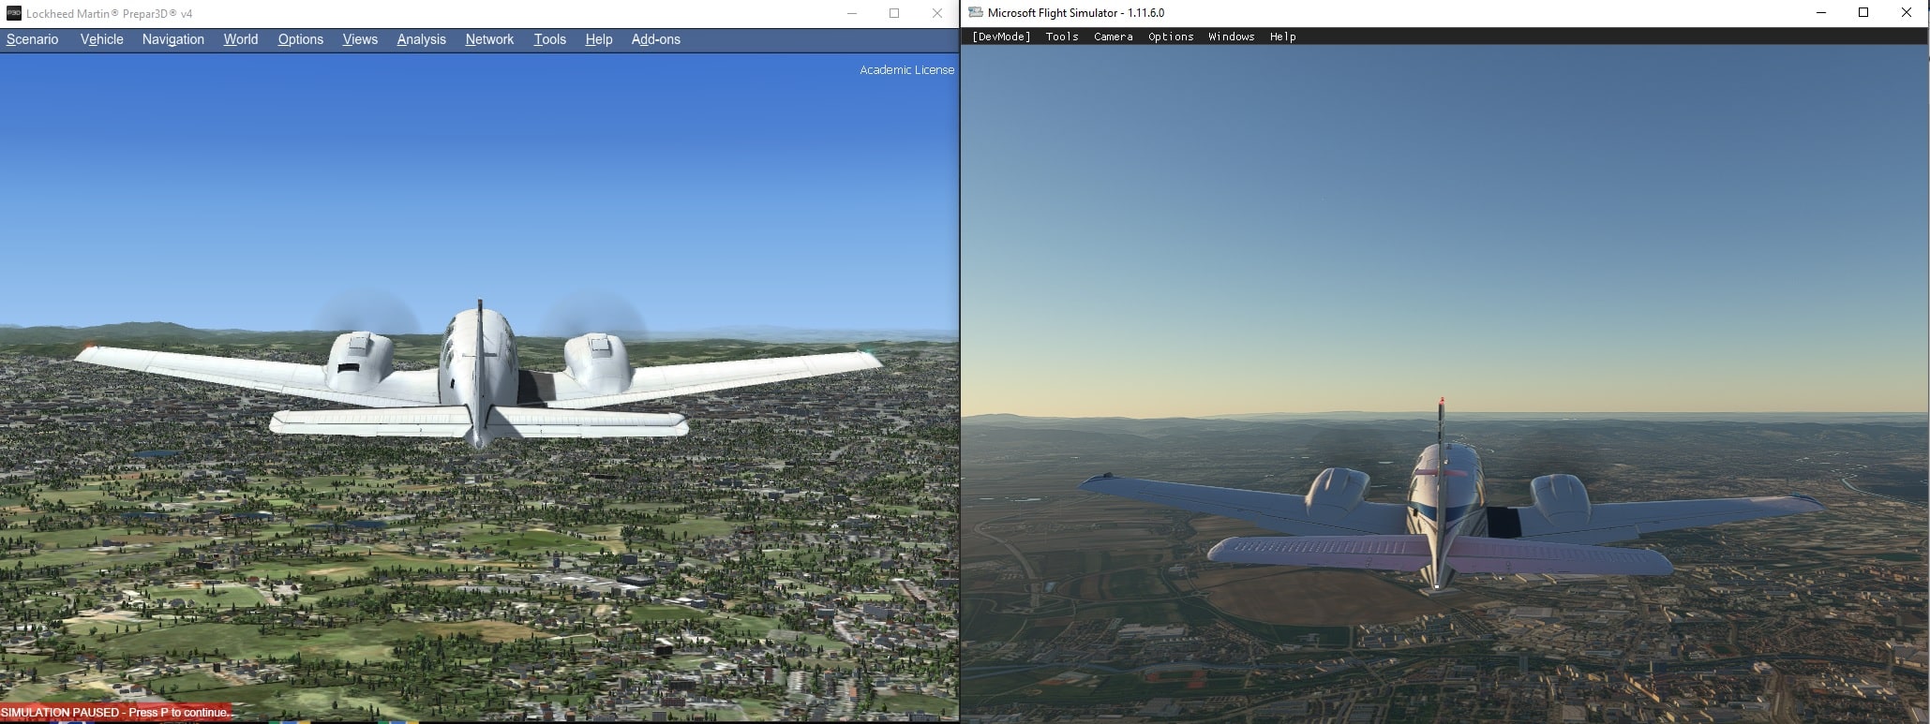Open the Vehicle menu

click(101, 39)
